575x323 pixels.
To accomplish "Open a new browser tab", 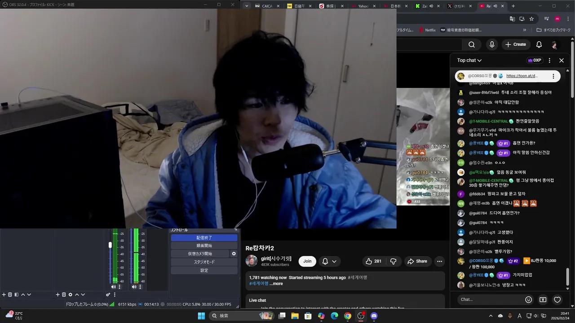I will click(x=513, y=6).
